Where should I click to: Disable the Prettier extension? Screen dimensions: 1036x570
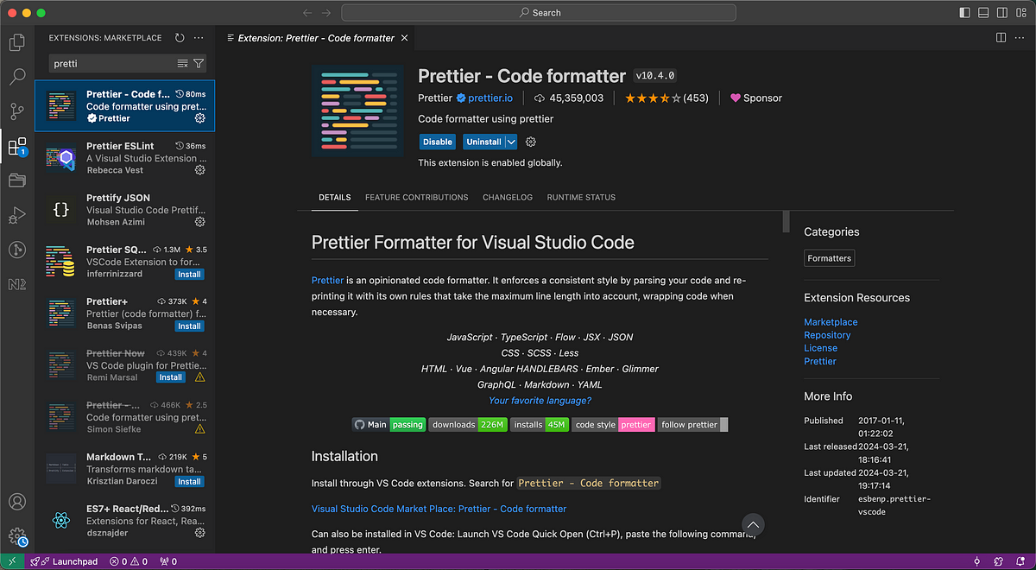438,142
